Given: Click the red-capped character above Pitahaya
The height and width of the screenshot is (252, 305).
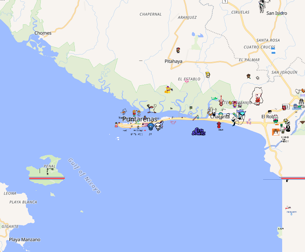Looking at the screenshot, I should tap(178, 50).
